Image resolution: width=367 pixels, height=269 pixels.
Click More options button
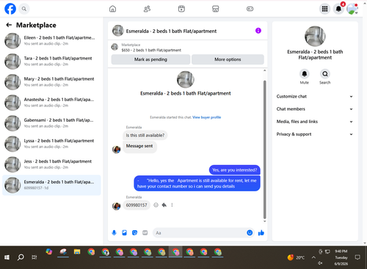[228, 59]
